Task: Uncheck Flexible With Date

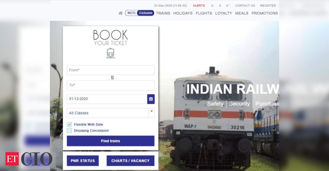Action: coord(69,124)
